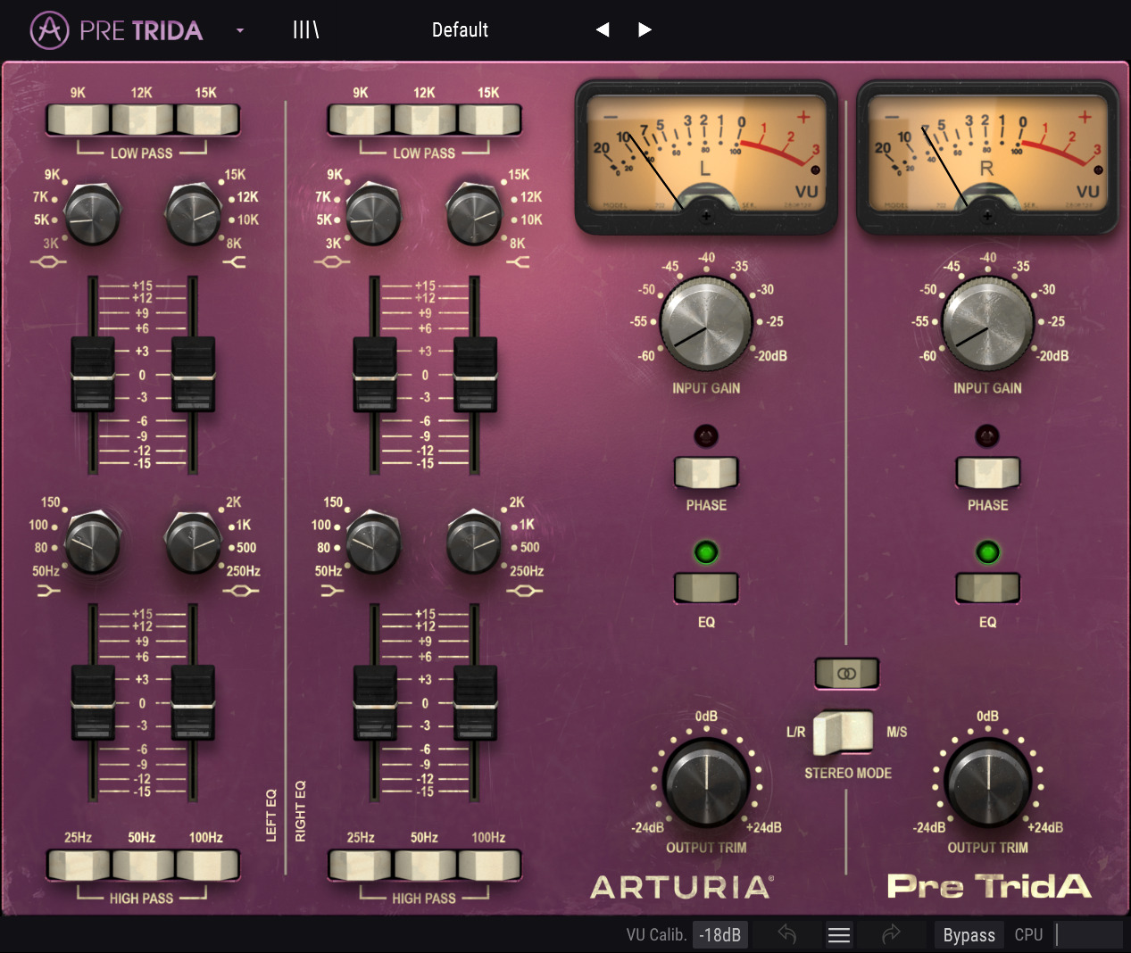
Task: Click the Bypass button
Action: click(x=969, y=934)
